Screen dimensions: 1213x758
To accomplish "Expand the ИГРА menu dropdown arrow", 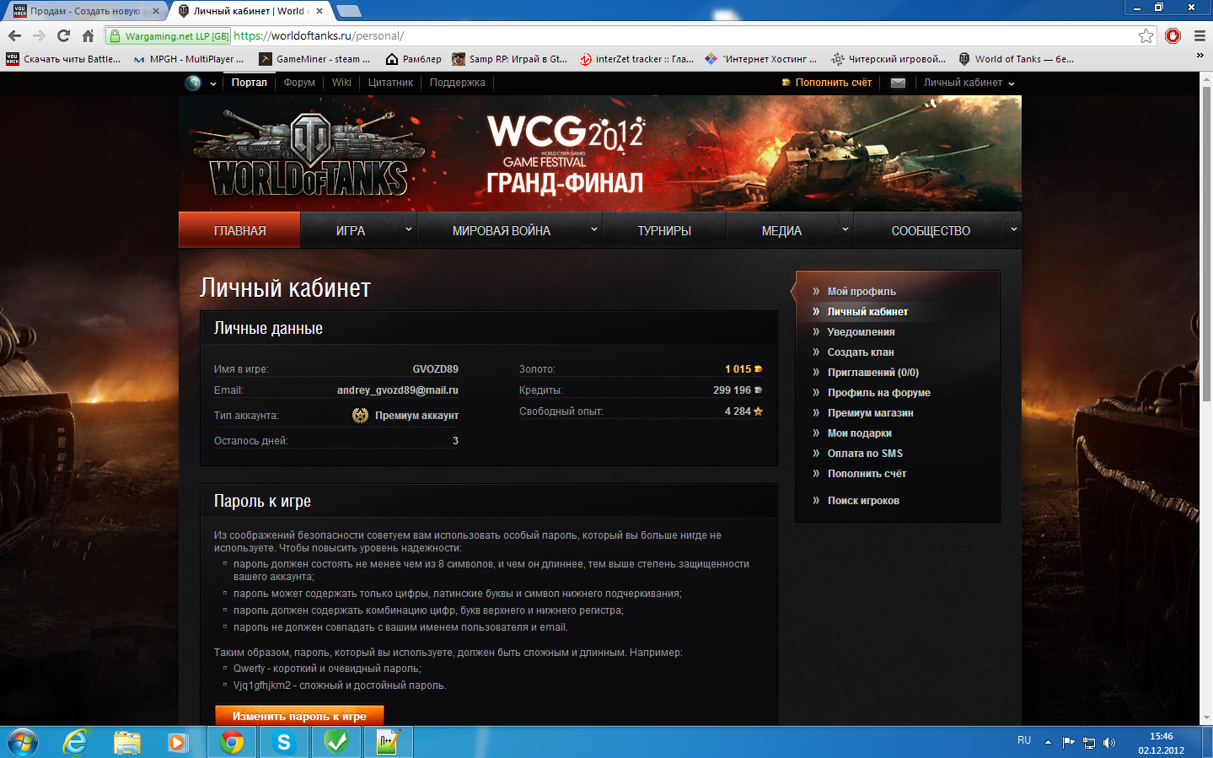I will [x=409, y=229].
